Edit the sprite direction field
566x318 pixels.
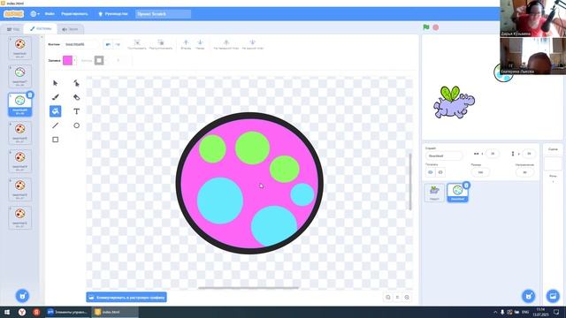(x=524, y=172)
